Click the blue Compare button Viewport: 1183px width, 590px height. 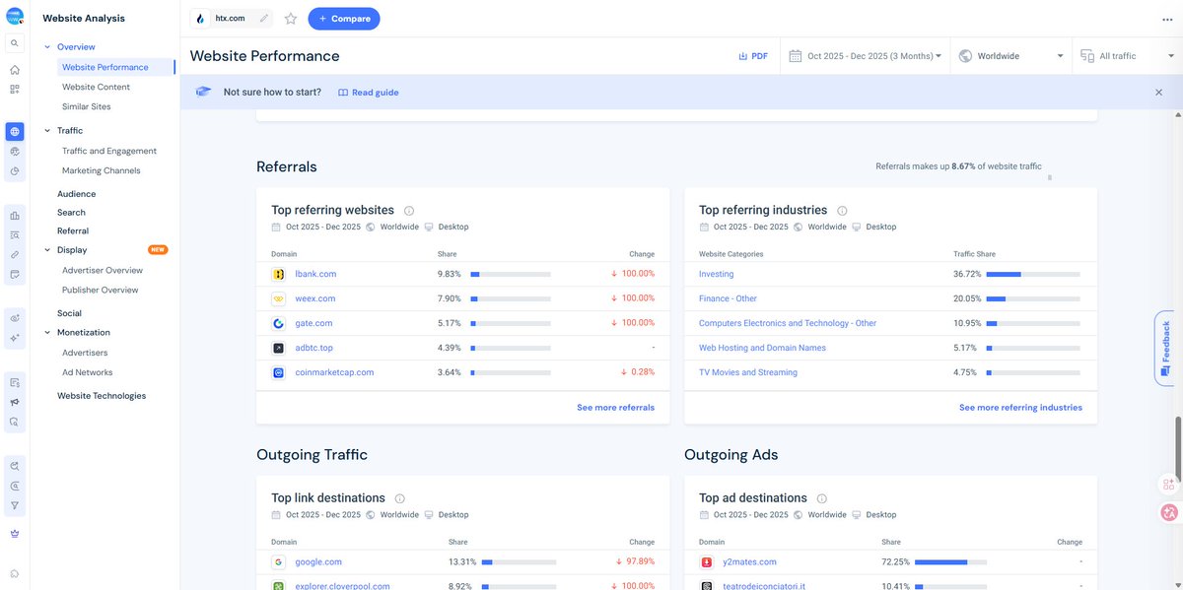[344, 19]
